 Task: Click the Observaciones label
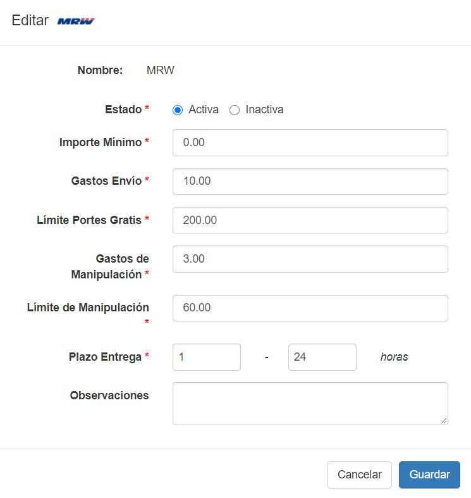point(109,395)
